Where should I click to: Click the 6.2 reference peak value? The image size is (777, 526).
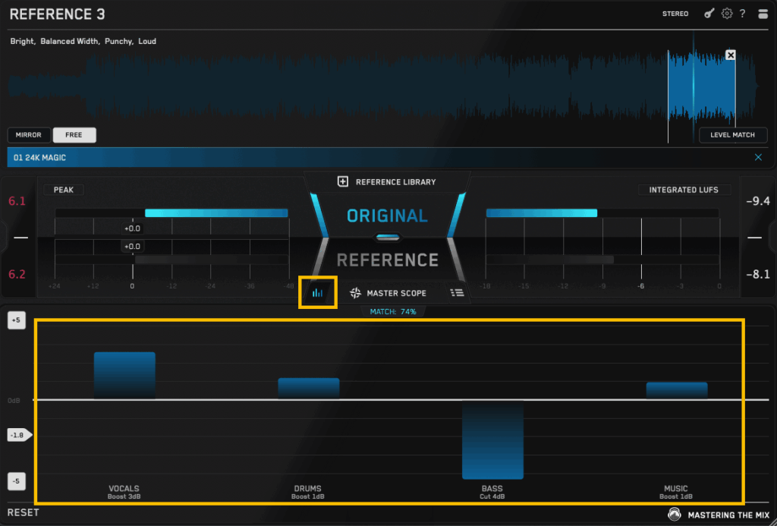[17, 274]
